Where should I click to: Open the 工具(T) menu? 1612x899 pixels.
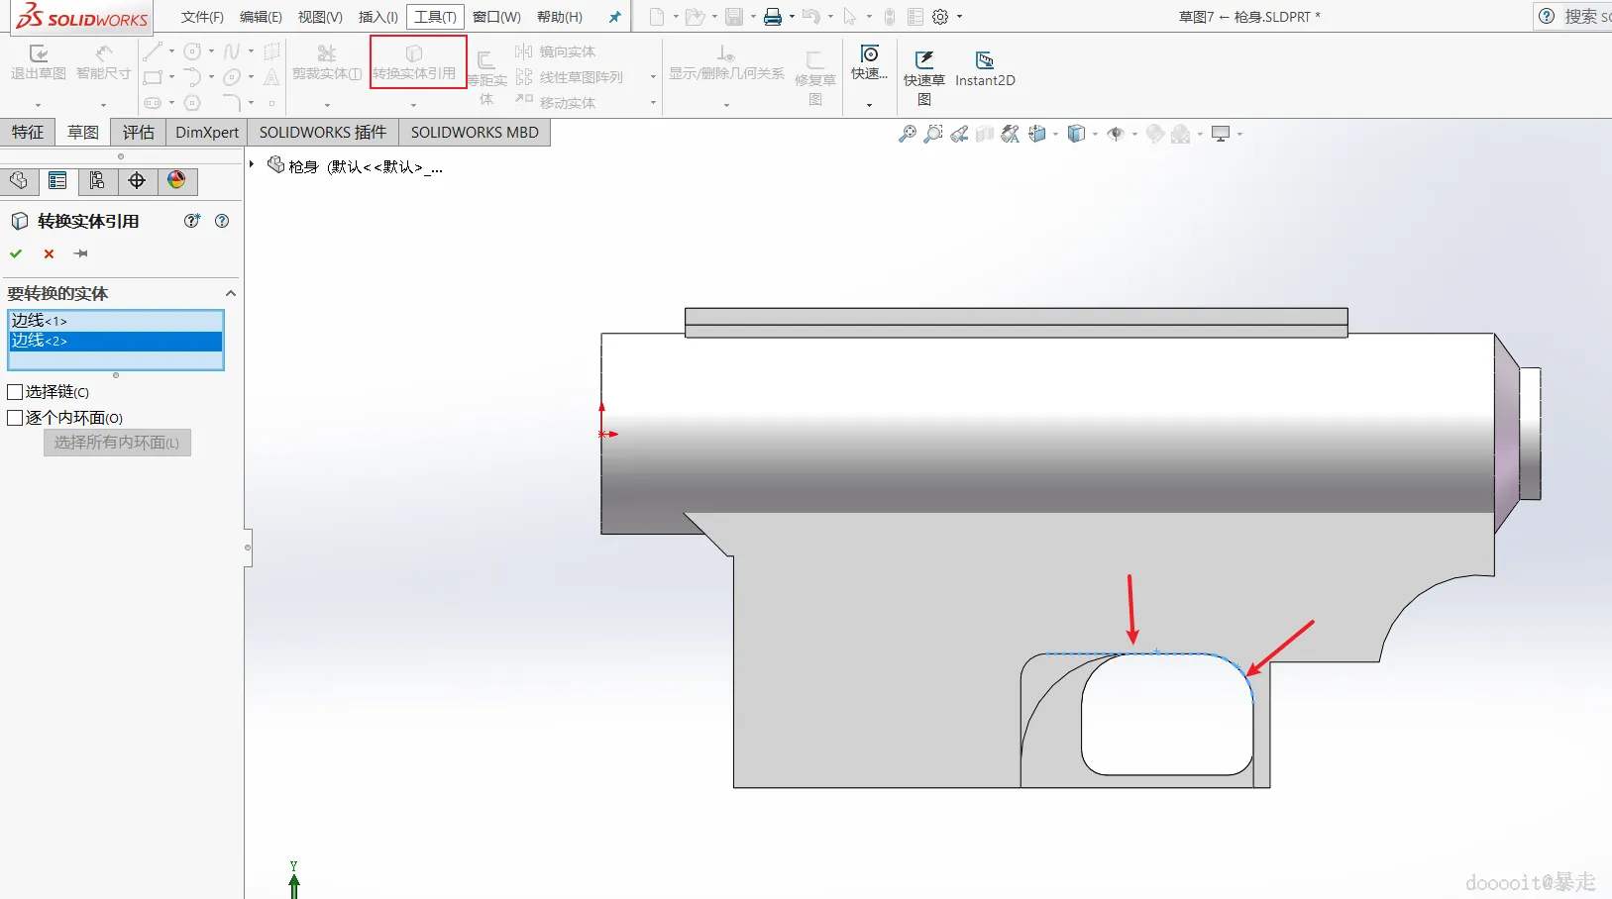(435, 17)
